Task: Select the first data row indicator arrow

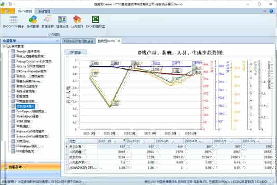Action: tap(66, 146)
